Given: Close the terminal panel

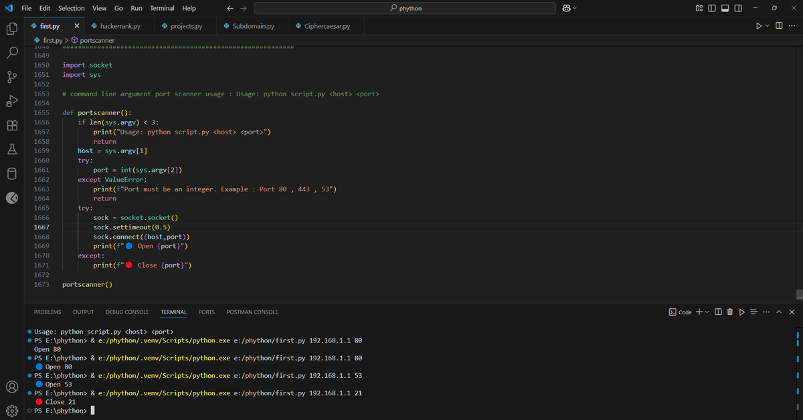Looking at the screenshot, I should 792,312.
